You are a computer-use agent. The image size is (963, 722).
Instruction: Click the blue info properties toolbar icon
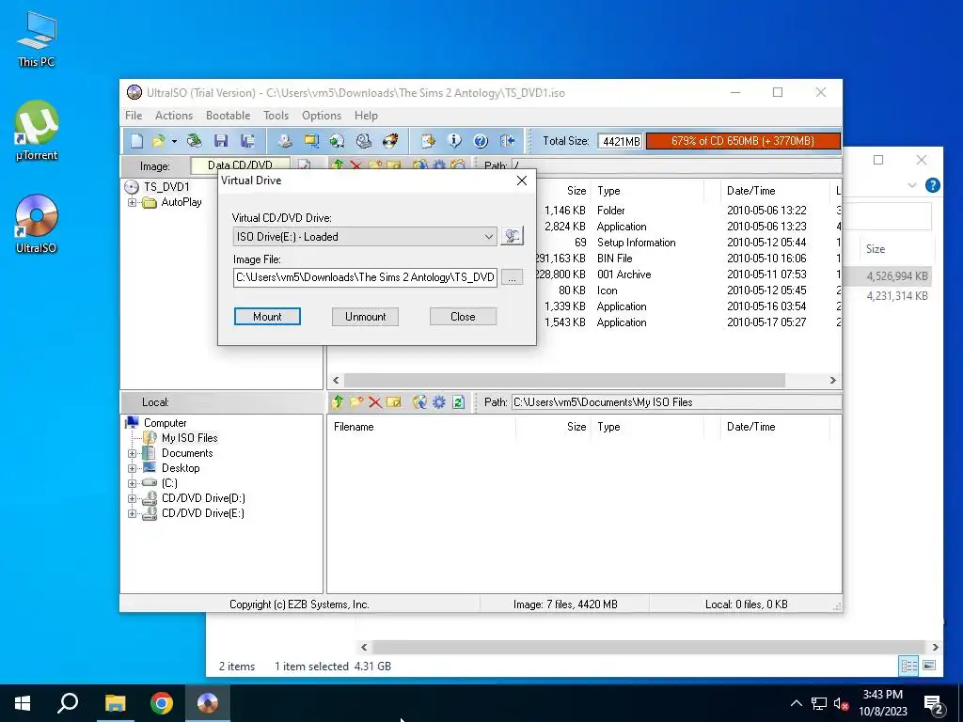pos(454,141)
